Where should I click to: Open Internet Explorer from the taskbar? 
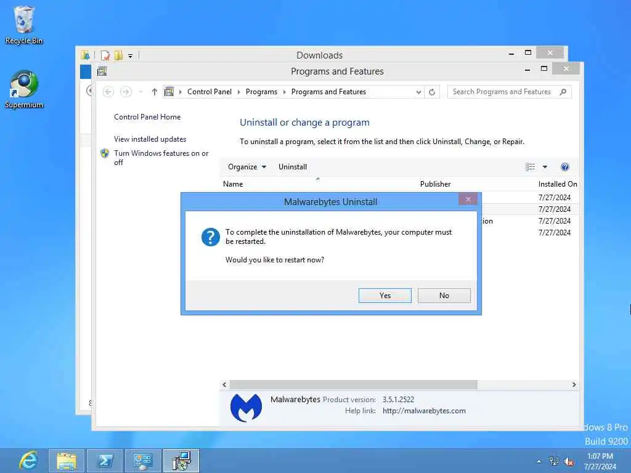(x=28, y=461)
